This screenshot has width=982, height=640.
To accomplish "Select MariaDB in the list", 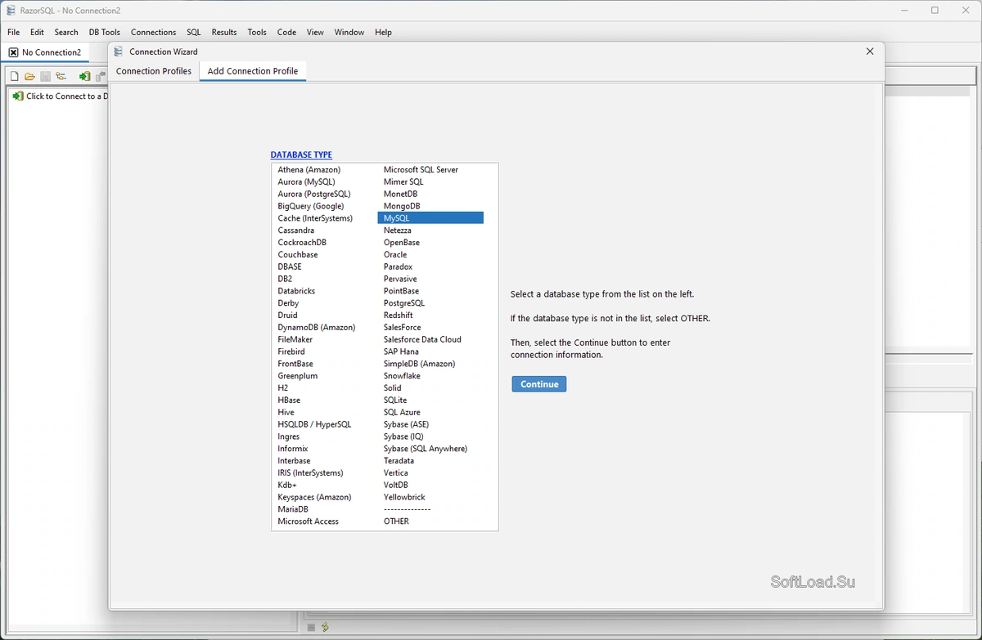I will [293, 509].
